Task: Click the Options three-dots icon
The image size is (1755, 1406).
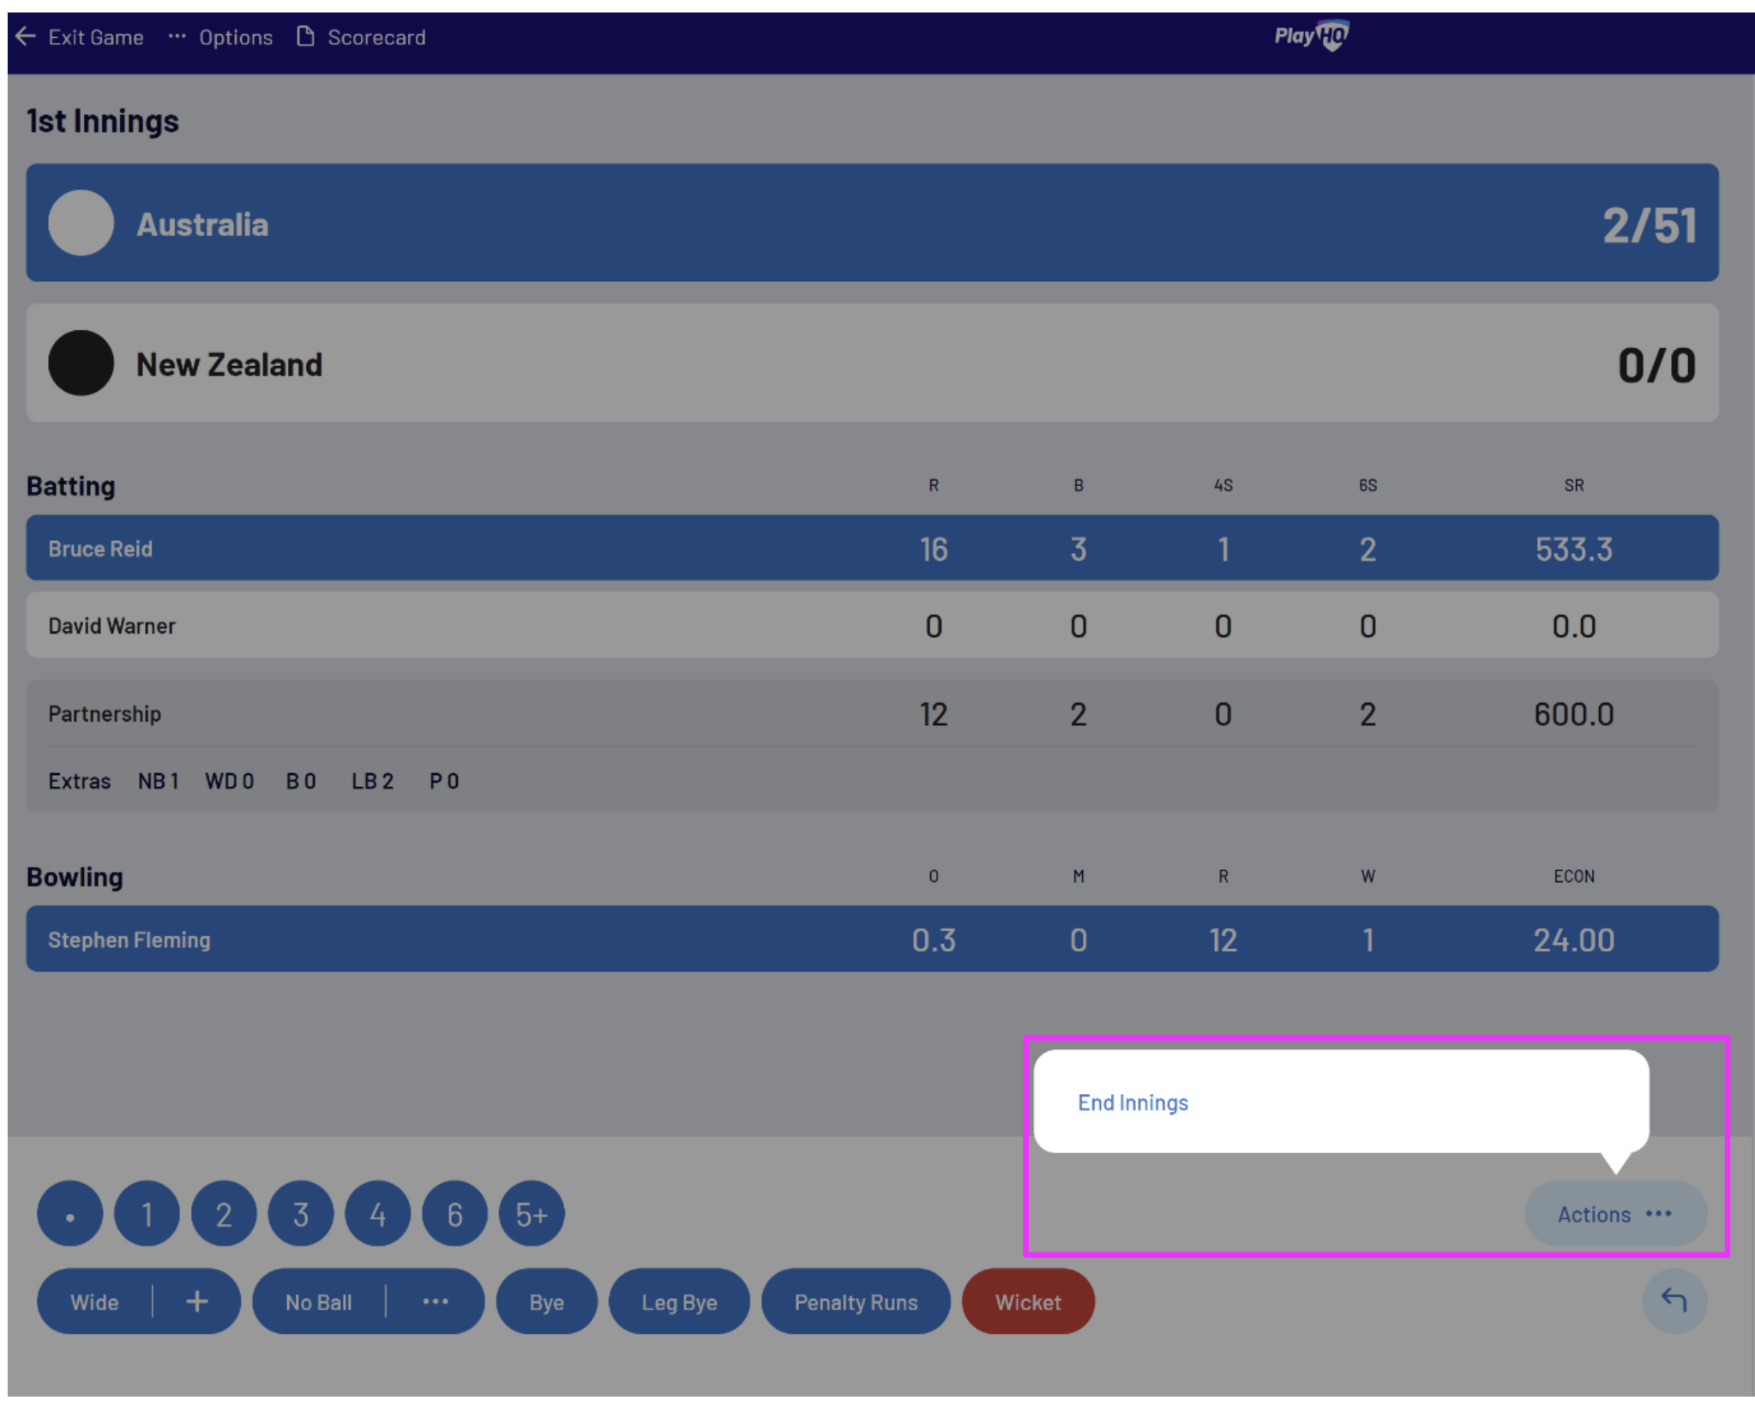Action: (177, 37)
